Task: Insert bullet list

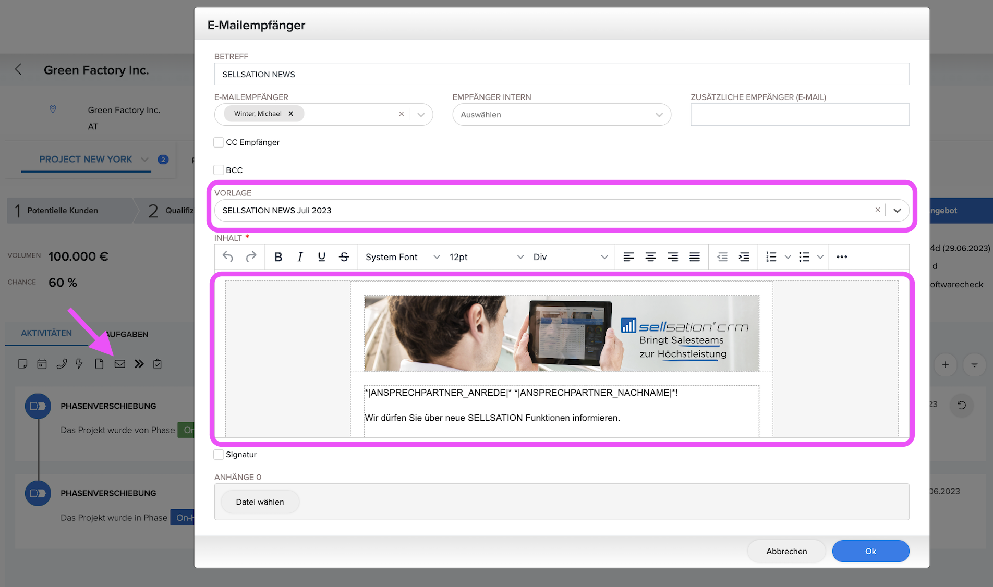Action: 804,256
